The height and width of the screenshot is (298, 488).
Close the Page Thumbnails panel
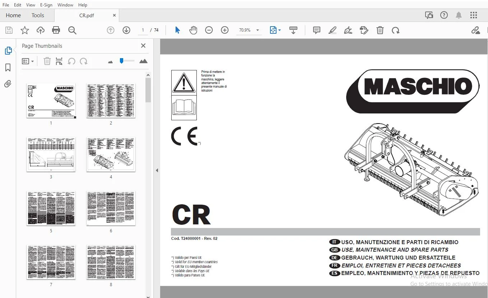click(143, 46)
